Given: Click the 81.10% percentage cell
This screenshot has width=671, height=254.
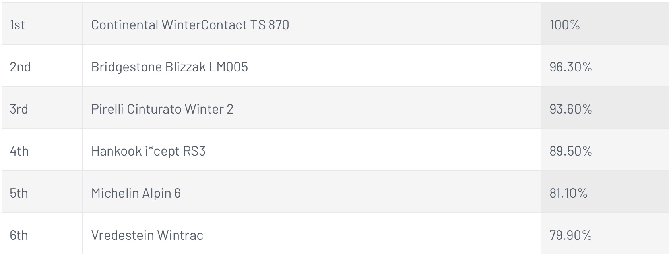Looking at the screenshot, I should [605, 192].
